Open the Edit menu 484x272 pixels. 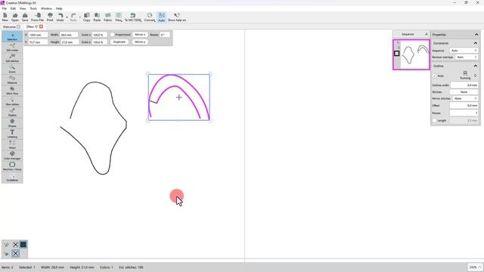point(14,8)
